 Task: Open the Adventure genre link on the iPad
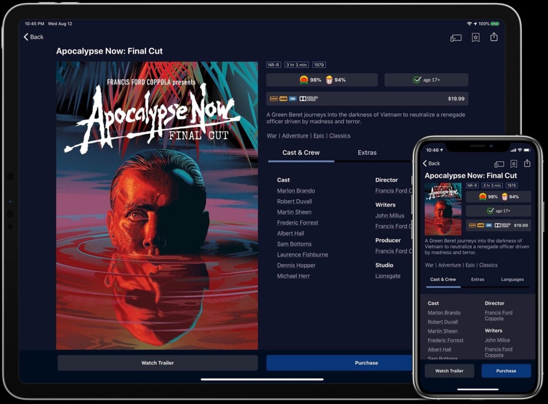[x=295, y=136]
